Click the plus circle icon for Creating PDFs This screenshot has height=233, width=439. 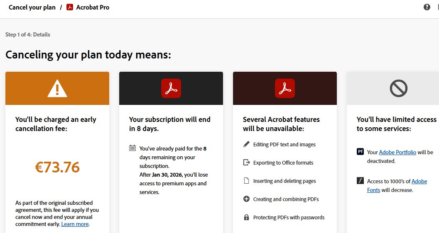(x=246, y=199)
